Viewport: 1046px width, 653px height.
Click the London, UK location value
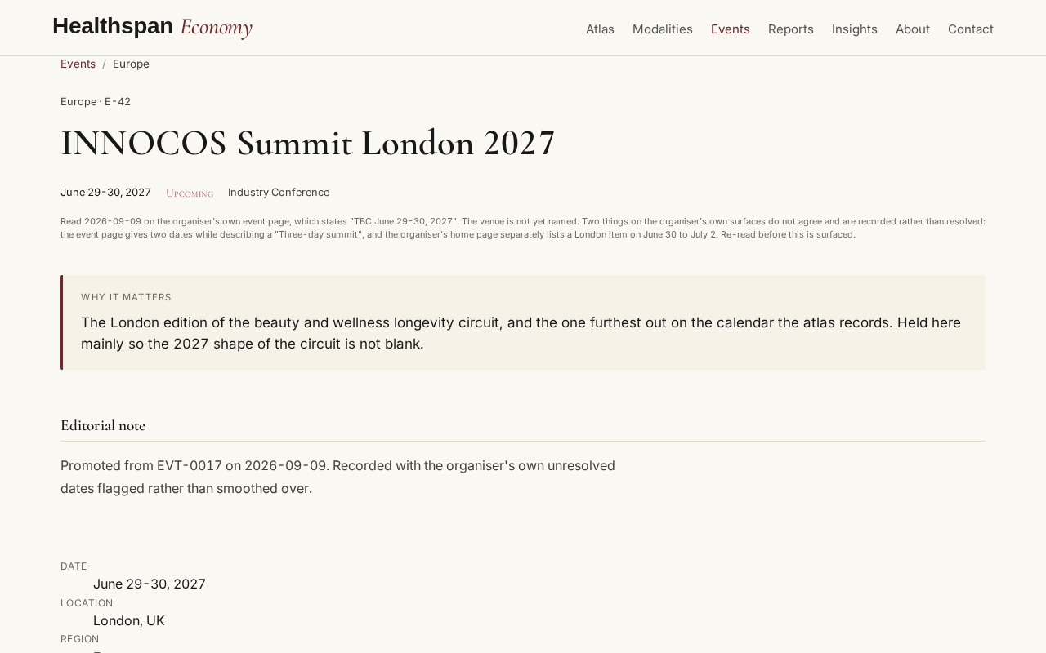[x=129, y=620]
